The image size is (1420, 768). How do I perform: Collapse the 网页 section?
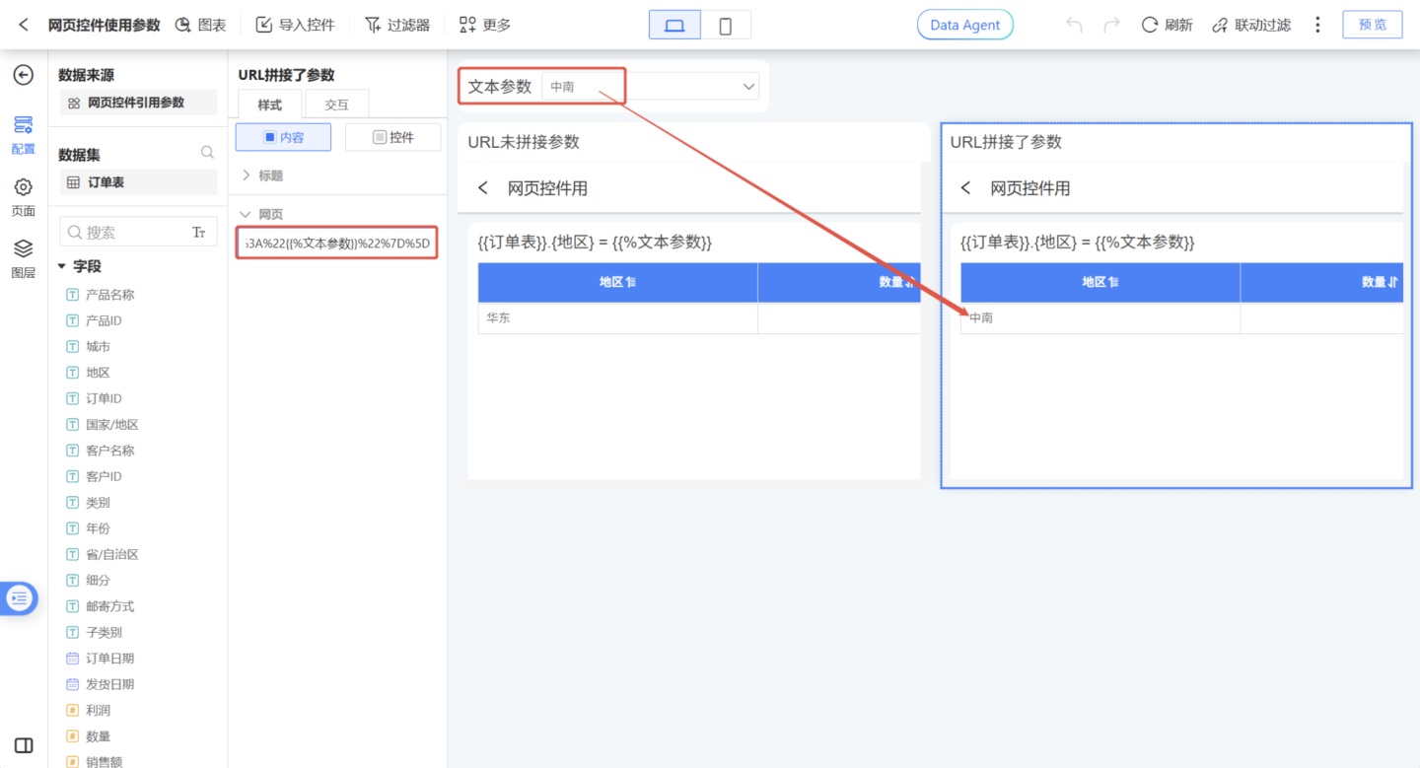click(x=247, y=214)
